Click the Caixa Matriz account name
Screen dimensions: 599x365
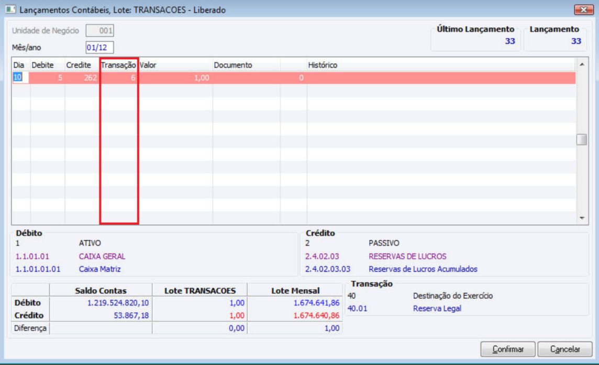point(99,269)
